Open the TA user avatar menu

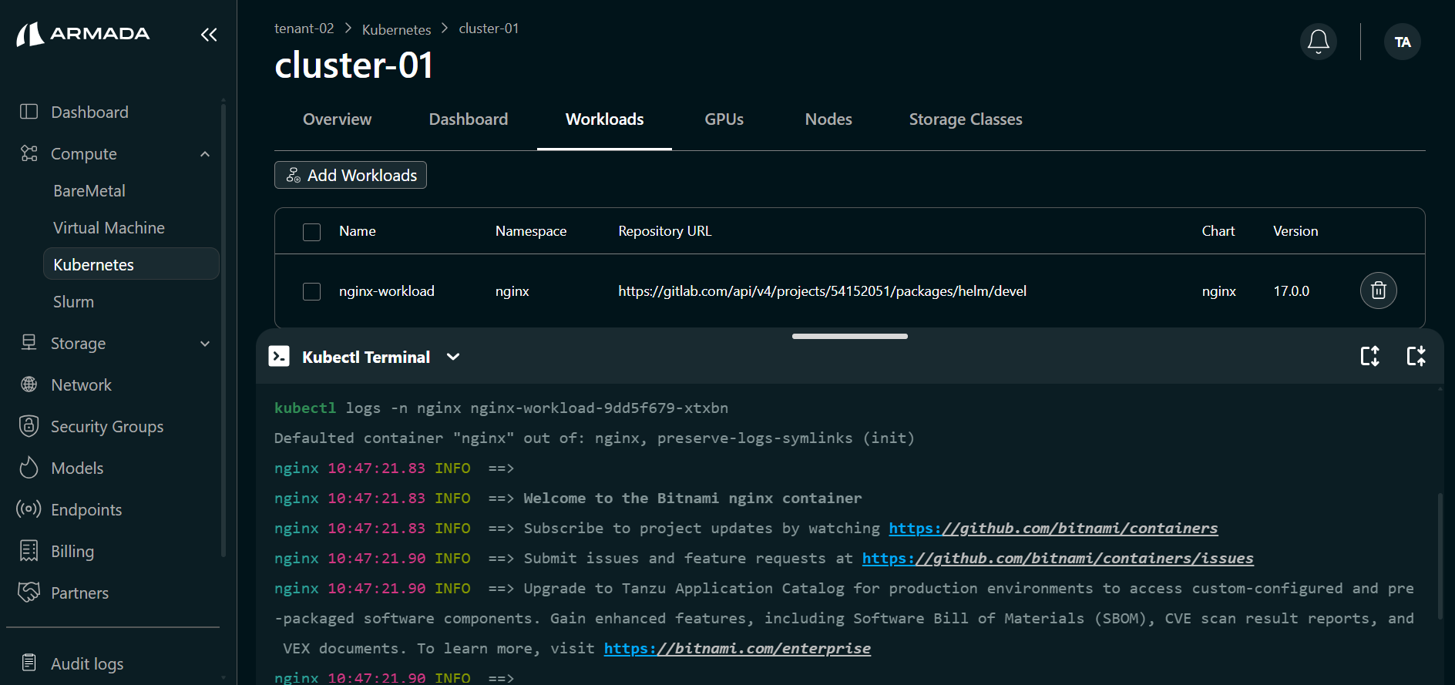[x=1403, y=42]
